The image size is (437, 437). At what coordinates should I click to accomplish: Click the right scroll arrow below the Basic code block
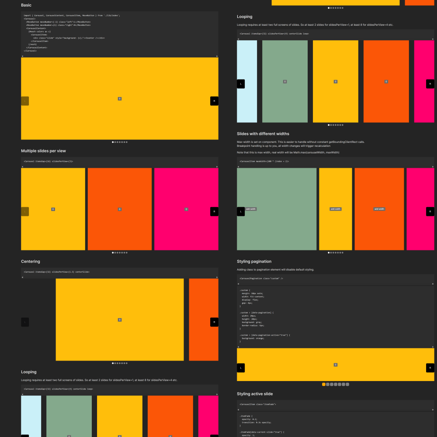[217, 56]
